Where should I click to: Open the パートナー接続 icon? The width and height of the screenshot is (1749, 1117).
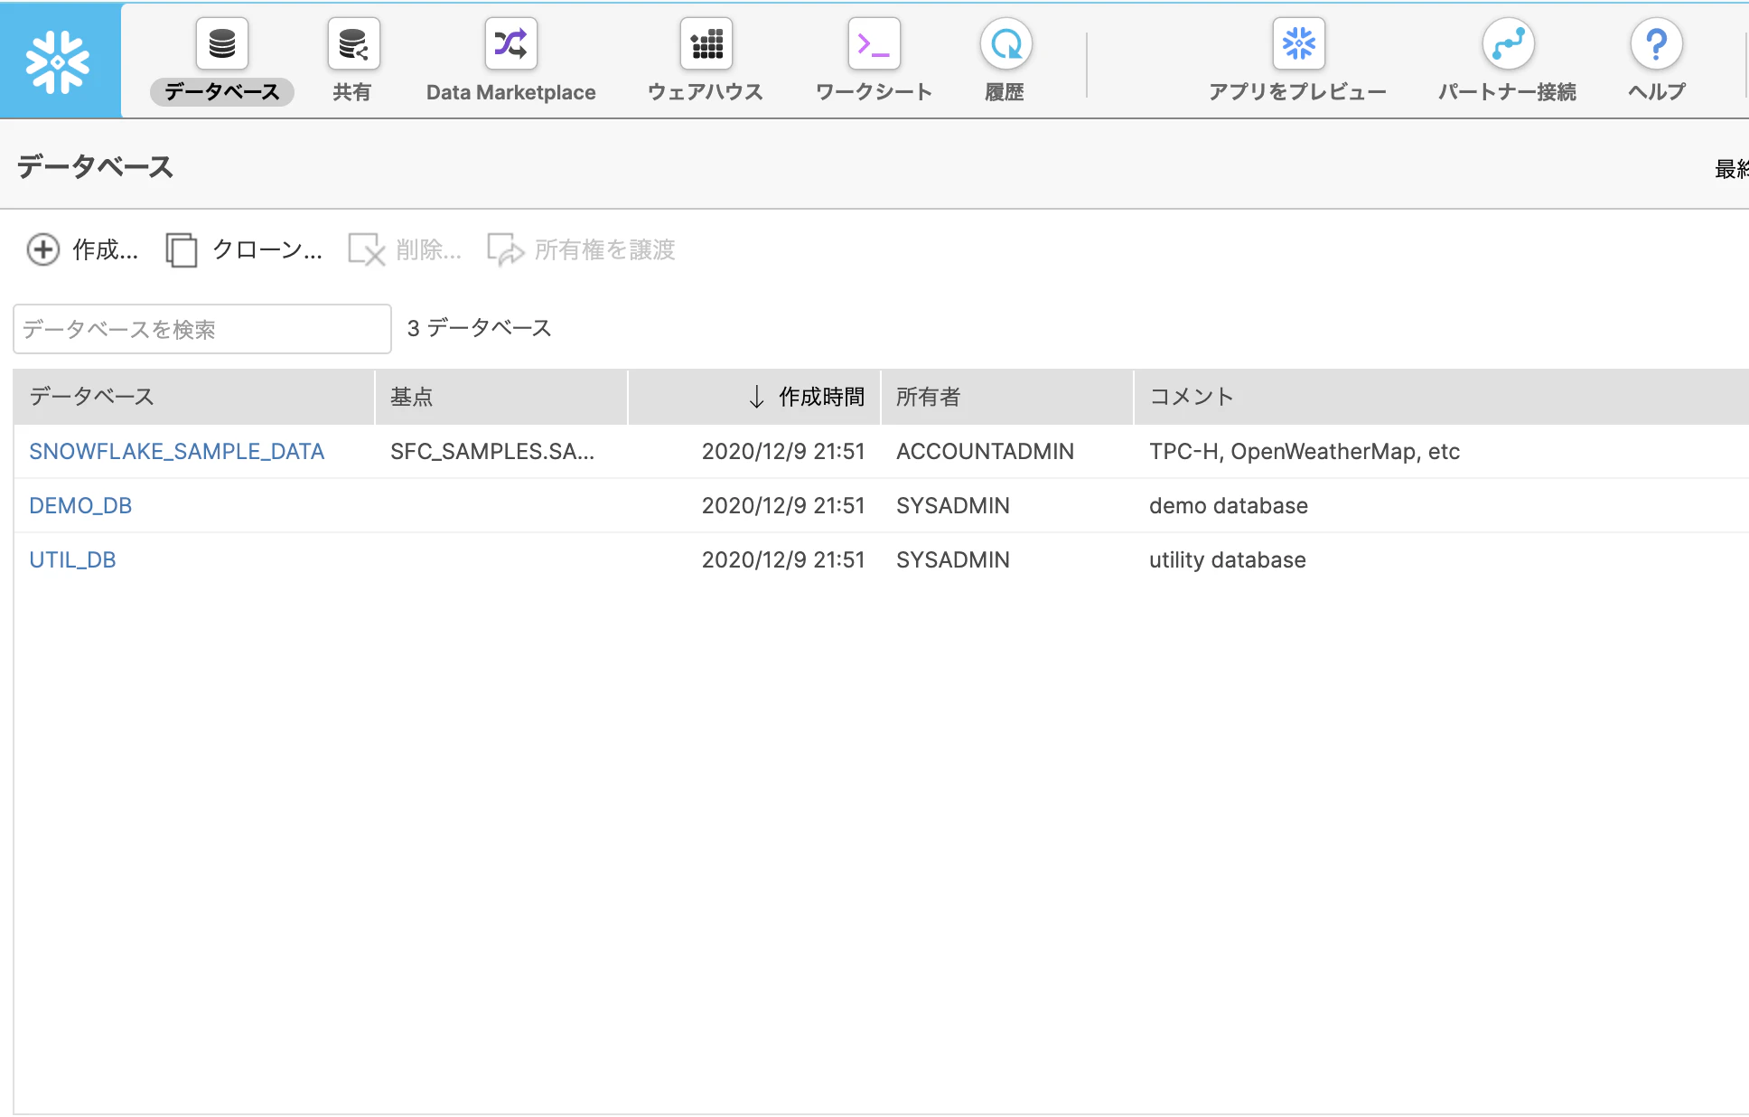pos(1507,44)
